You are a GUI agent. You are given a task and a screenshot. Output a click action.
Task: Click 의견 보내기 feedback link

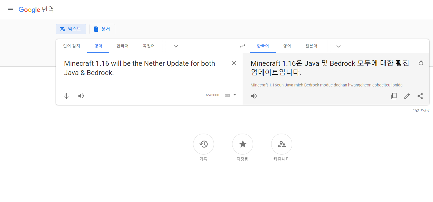(x=421, y=110)
